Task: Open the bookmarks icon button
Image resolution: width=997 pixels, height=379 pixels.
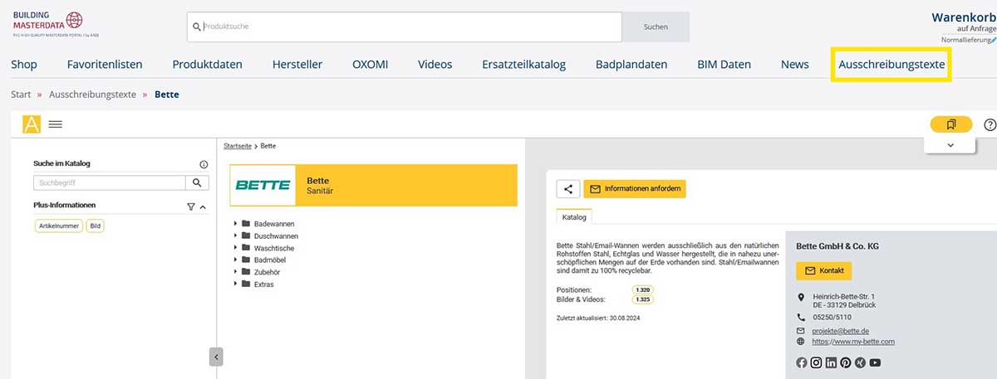Action: (x=951, y=124)
